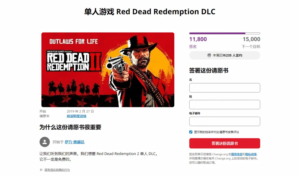The height and width of the screenshot is (176, 299).
Task: Focus the 电子邮件 email field
Action: click(x=225, y=121)
